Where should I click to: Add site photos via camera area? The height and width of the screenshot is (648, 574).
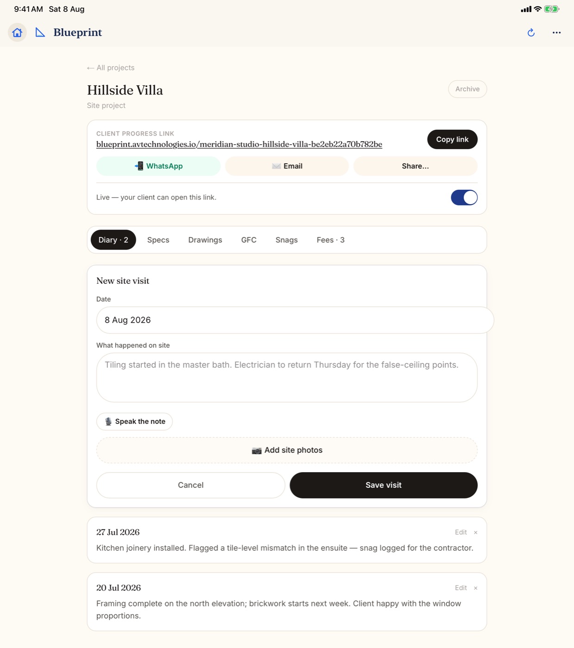(x=287, y=450)
